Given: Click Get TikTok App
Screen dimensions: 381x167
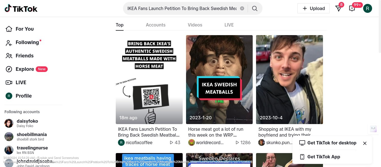Looking at the screenshot, I should (x=320, y=157).
